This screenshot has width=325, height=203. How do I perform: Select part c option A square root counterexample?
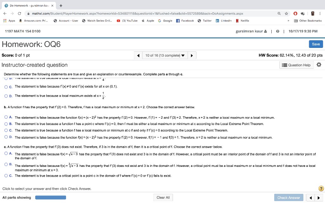click(x=6, y=154)
